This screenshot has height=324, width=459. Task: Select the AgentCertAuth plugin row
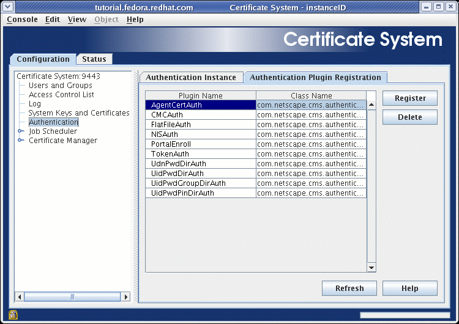(256, 105)
